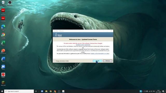Click the Java logo in the dialog header
This screenshot has height=93, width=166.
58,35
